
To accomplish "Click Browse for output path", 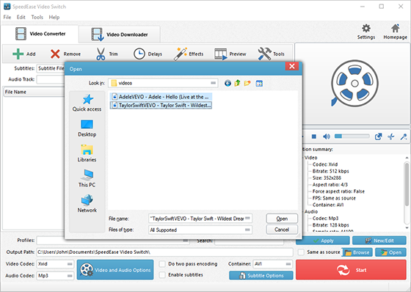I will (x=357, y=252).
